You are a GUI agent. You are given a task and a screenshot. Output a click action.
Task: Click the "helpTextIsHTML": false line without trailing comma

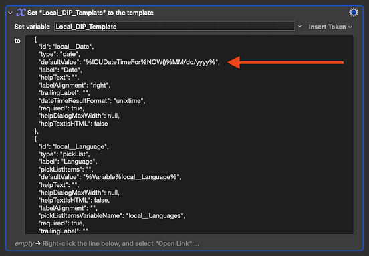click(73, 124)
